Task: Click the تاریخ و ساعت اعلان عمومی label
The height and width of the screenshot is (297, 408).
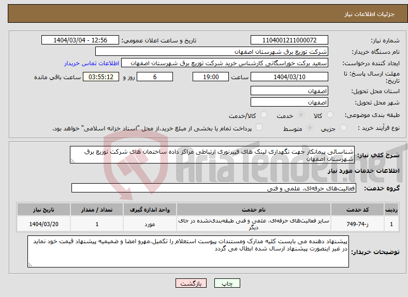Action: [x=159, y=40]
